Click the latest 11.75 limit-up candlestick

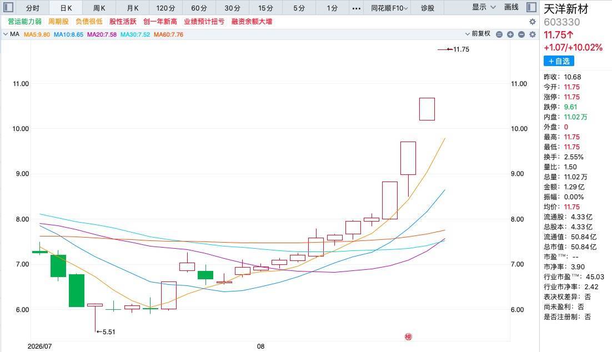click(445, 49)
